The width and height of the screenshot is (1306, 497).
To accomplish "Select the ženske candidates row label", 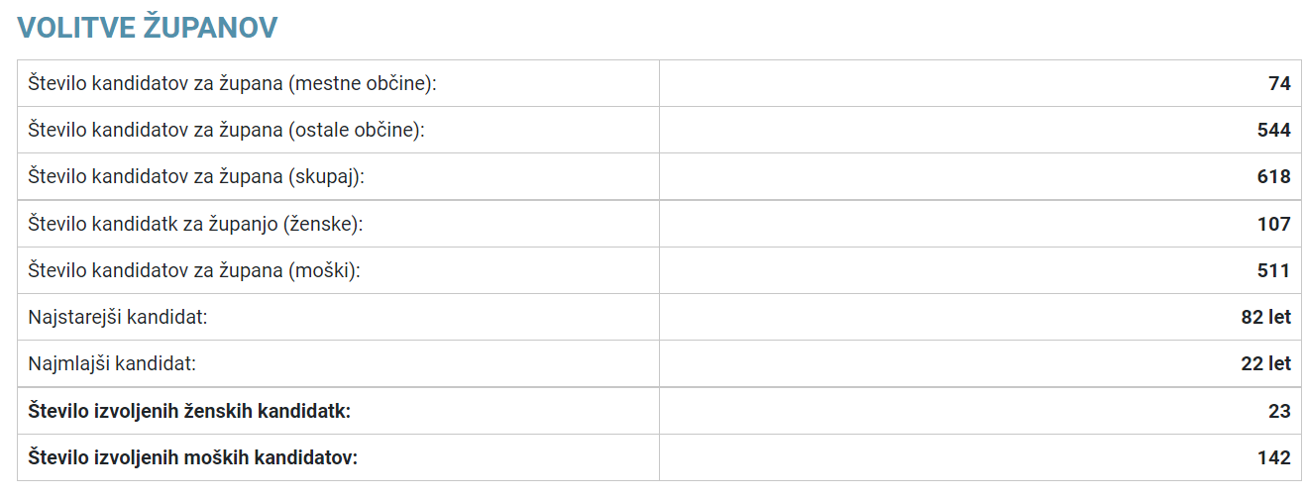I will pyautogui.click(x=196, y=224).
